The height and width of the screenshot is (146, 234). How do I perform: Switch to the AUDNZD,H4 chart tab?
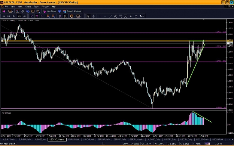40,140
